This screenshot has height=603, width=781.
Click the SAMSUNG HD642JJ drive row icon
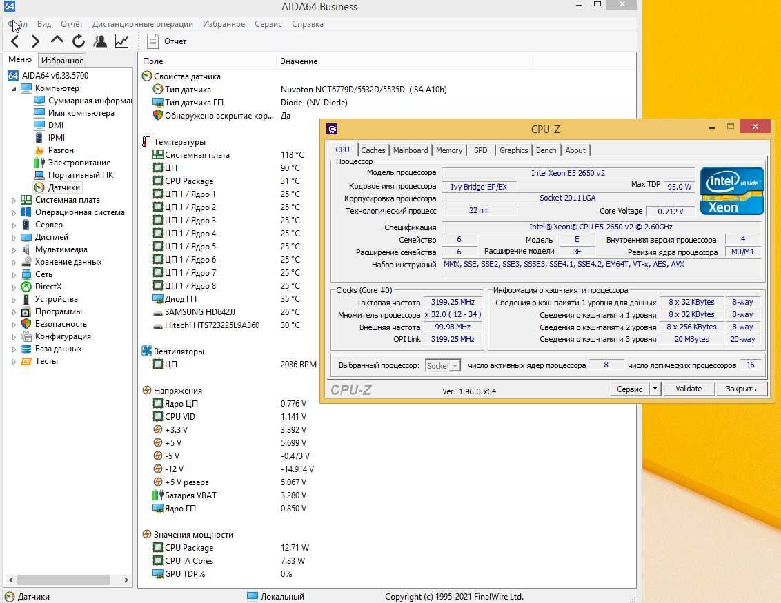[158, 312]
